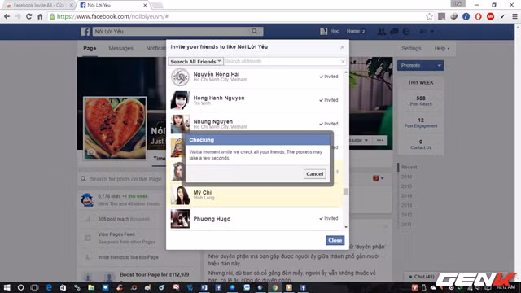The image size is (521, 293).
Task: Open Messages icon in Facebook header
Action: (394, 31)
